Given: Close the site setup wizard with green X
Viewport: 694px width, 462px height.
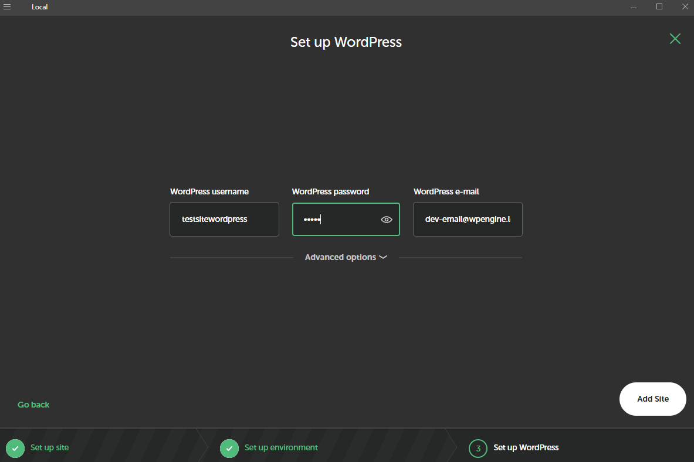Looking at the screenshot, I should [675, 39].
